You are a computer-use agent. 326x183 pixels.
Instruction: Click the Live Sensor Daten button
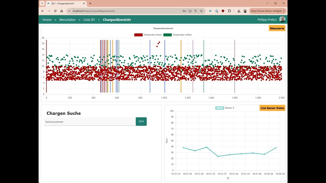(x=272, y=108)
